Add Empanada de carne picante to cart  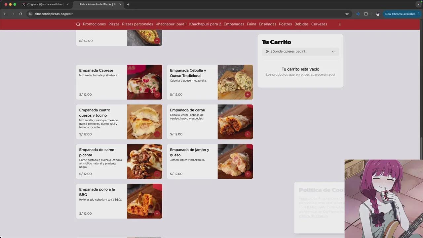(157, 174)
